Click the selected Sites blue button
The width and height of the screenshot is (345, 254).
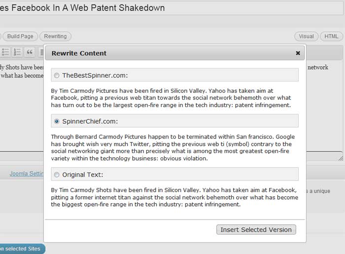pyautogui.click(x=21, y=249)
